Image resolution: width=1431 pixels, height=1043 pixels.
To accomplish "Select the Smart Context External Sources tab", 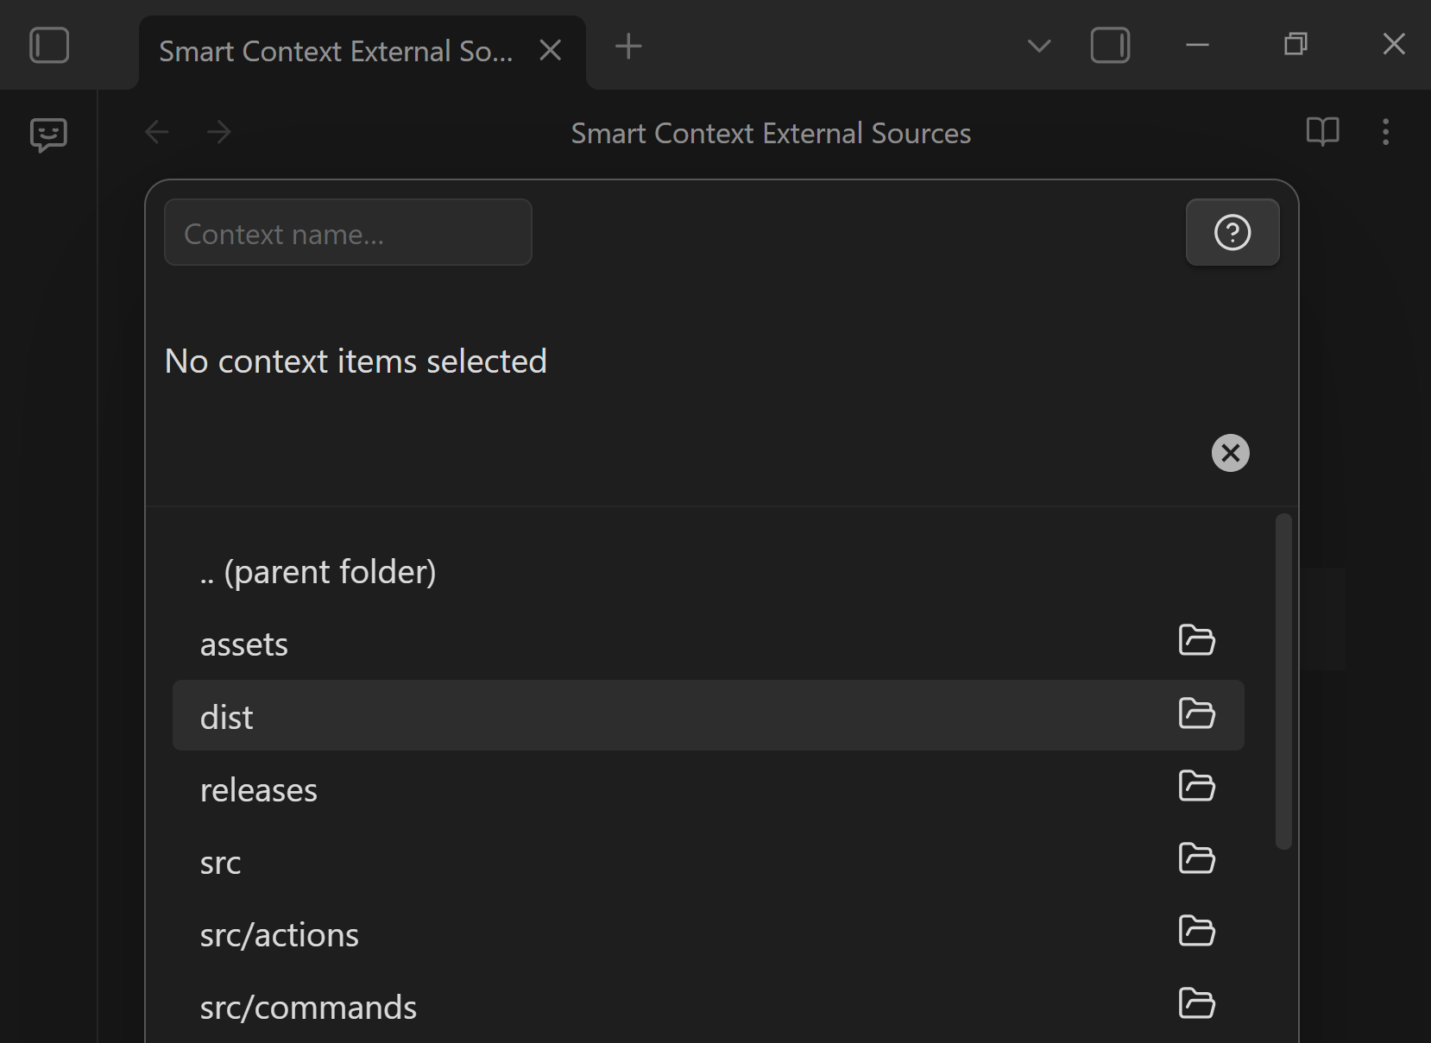I will click(337, 52).
